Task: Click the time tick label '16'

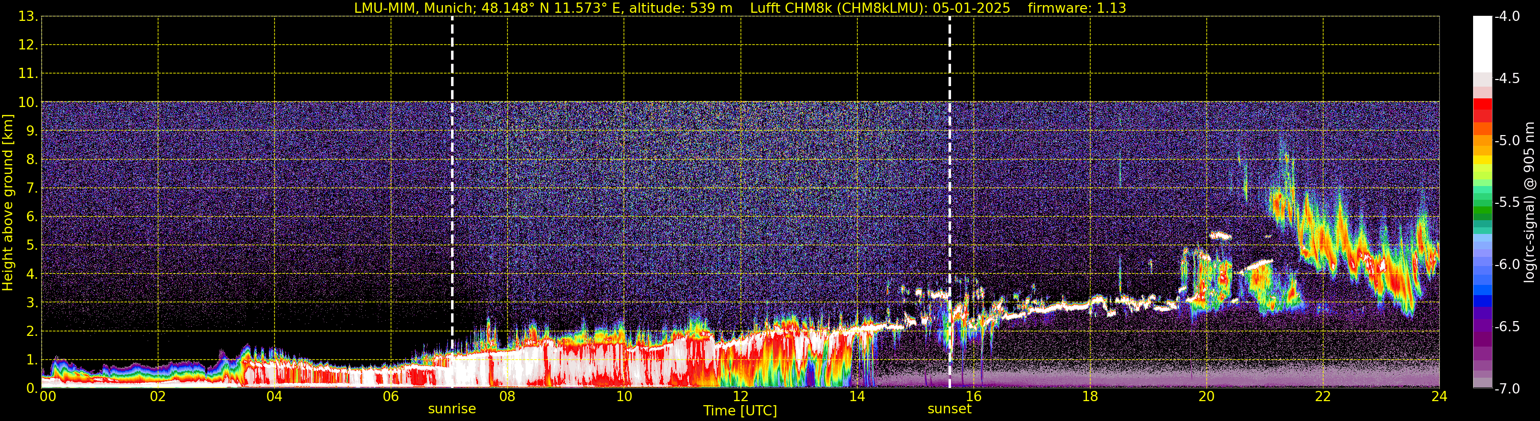Action: (x=974, y=397)
